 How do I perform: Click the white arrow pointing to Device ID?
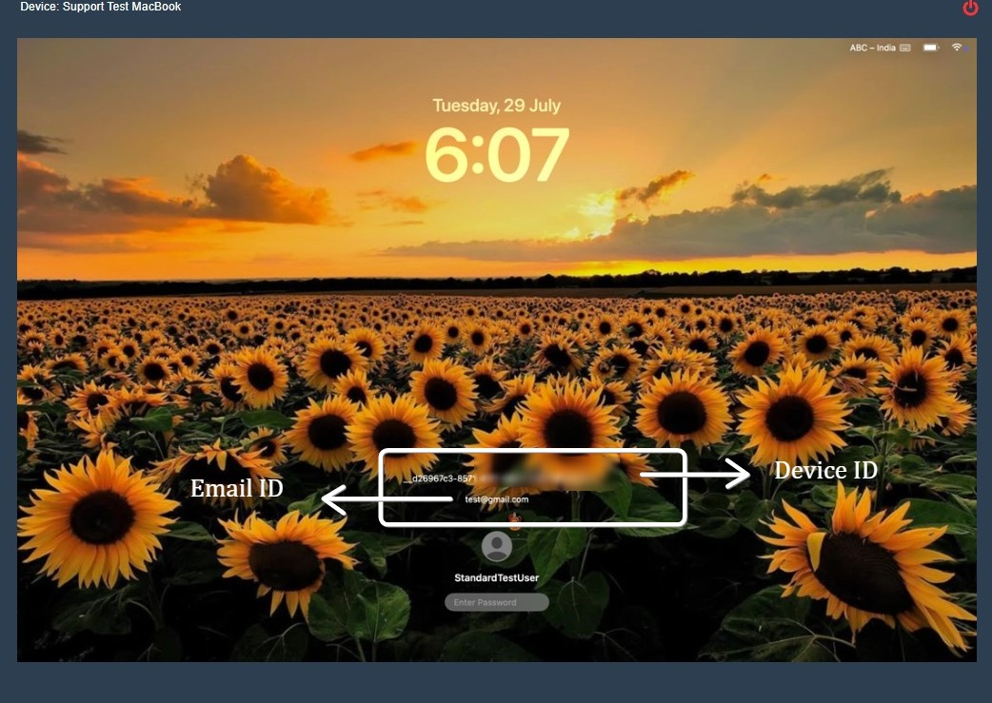pos(695,473)
